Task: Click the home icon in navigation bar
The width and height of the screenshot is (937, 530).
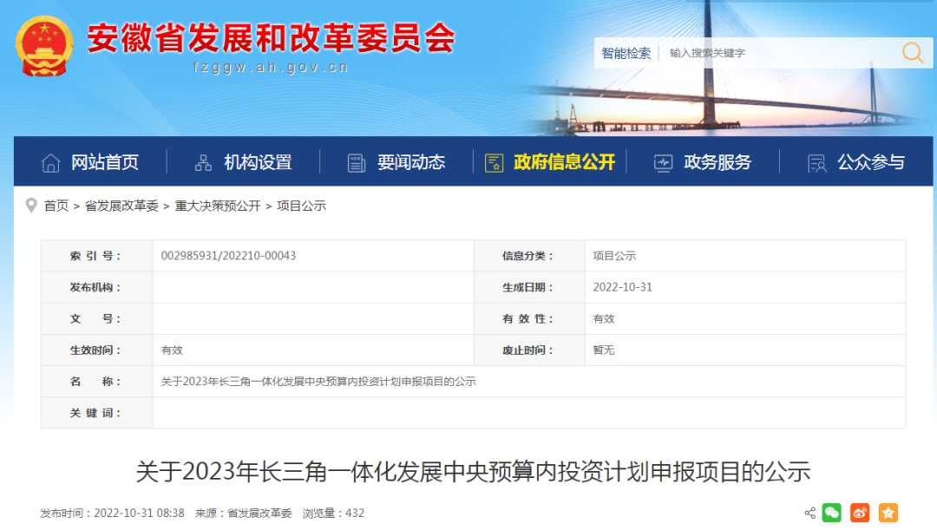Action: [x=51, y=162]
